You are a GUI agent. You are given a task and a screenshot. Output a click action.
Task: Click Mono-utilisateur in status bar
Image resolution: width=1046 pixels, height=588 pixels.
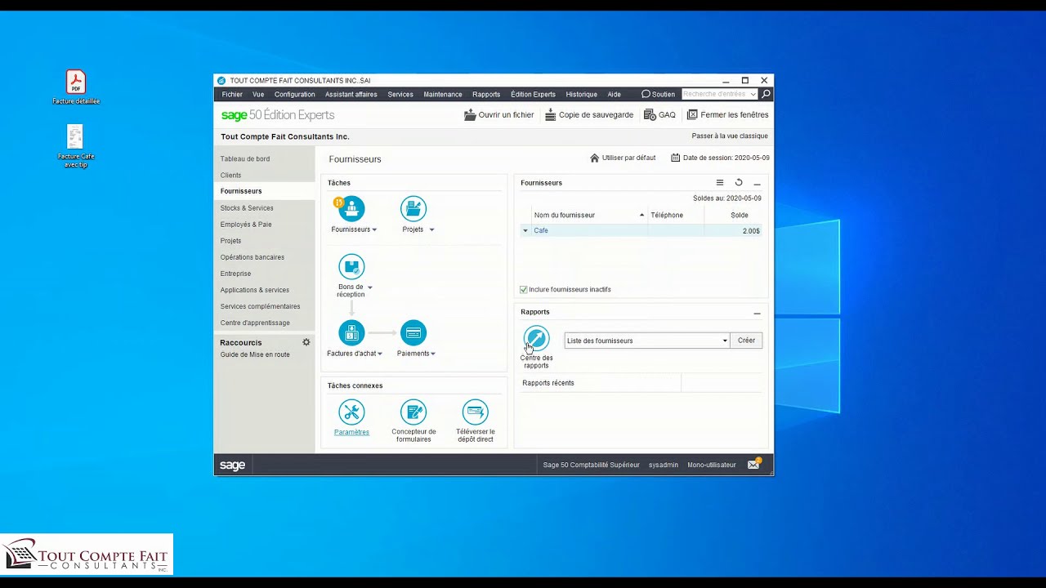coord(712,465)
